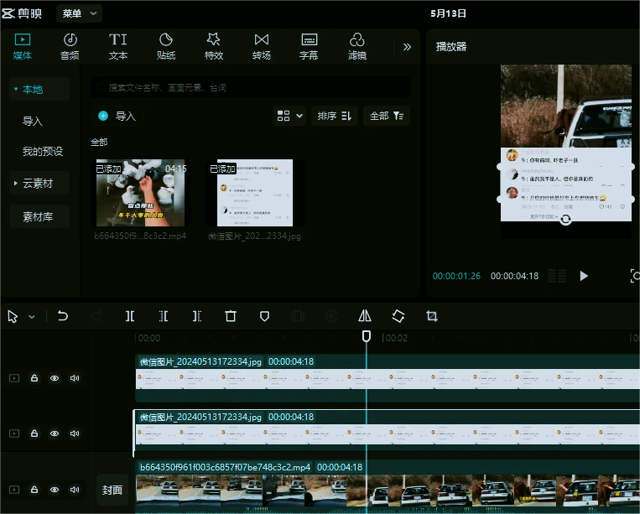Click the 封面 cover button

(x=112, y=490)
